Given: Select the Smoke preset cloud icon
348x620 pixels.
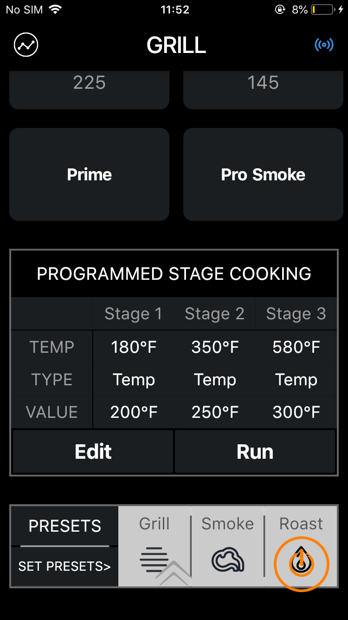Looking at the screenshot, I should point(227,561).
